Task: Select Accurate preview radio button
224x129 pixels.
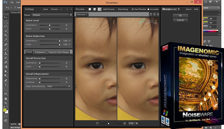Action: click(x=148, y=9)
